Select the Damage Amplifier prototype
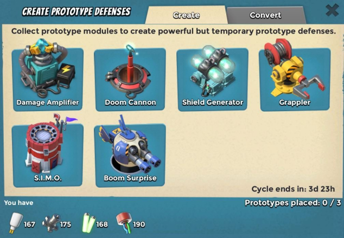 (x=48, y=80)
